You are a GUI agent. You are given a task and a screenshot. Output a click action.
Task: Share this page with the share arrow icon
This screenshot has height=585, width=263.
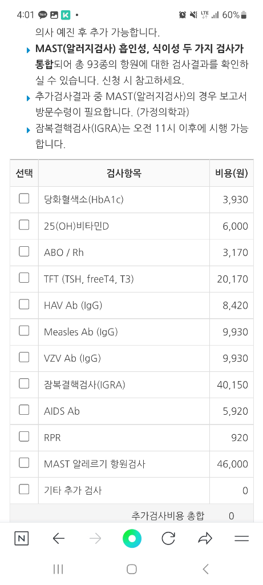click(x=205, y=538)
